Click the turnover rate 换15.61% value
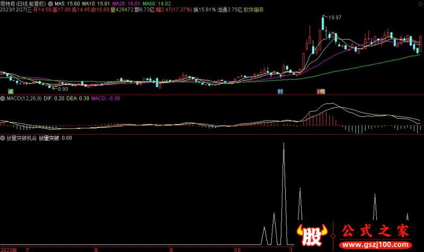424x252 pixels. [205, 10]
